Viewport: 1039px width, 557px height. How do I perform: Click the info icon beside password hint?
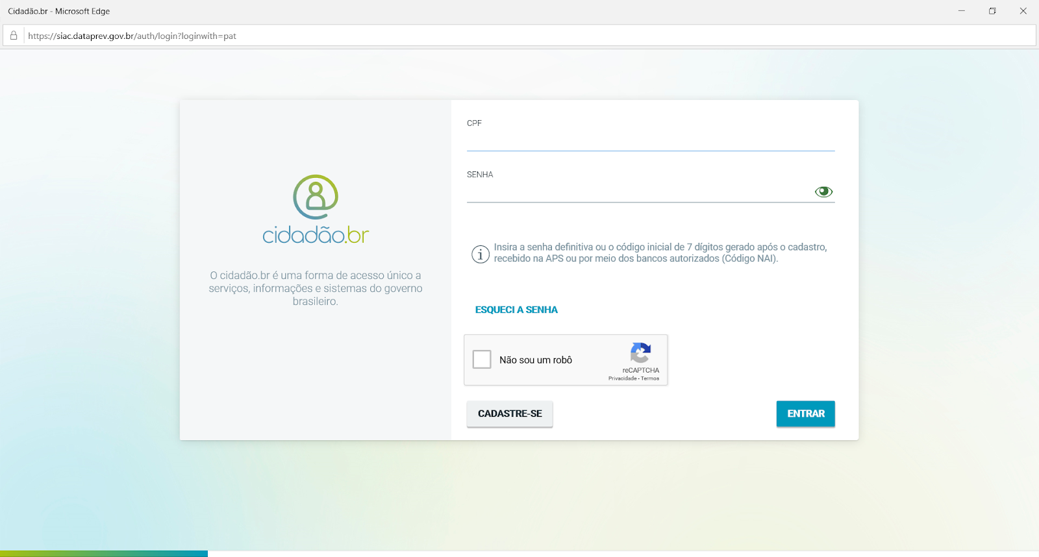click(481, 254)
